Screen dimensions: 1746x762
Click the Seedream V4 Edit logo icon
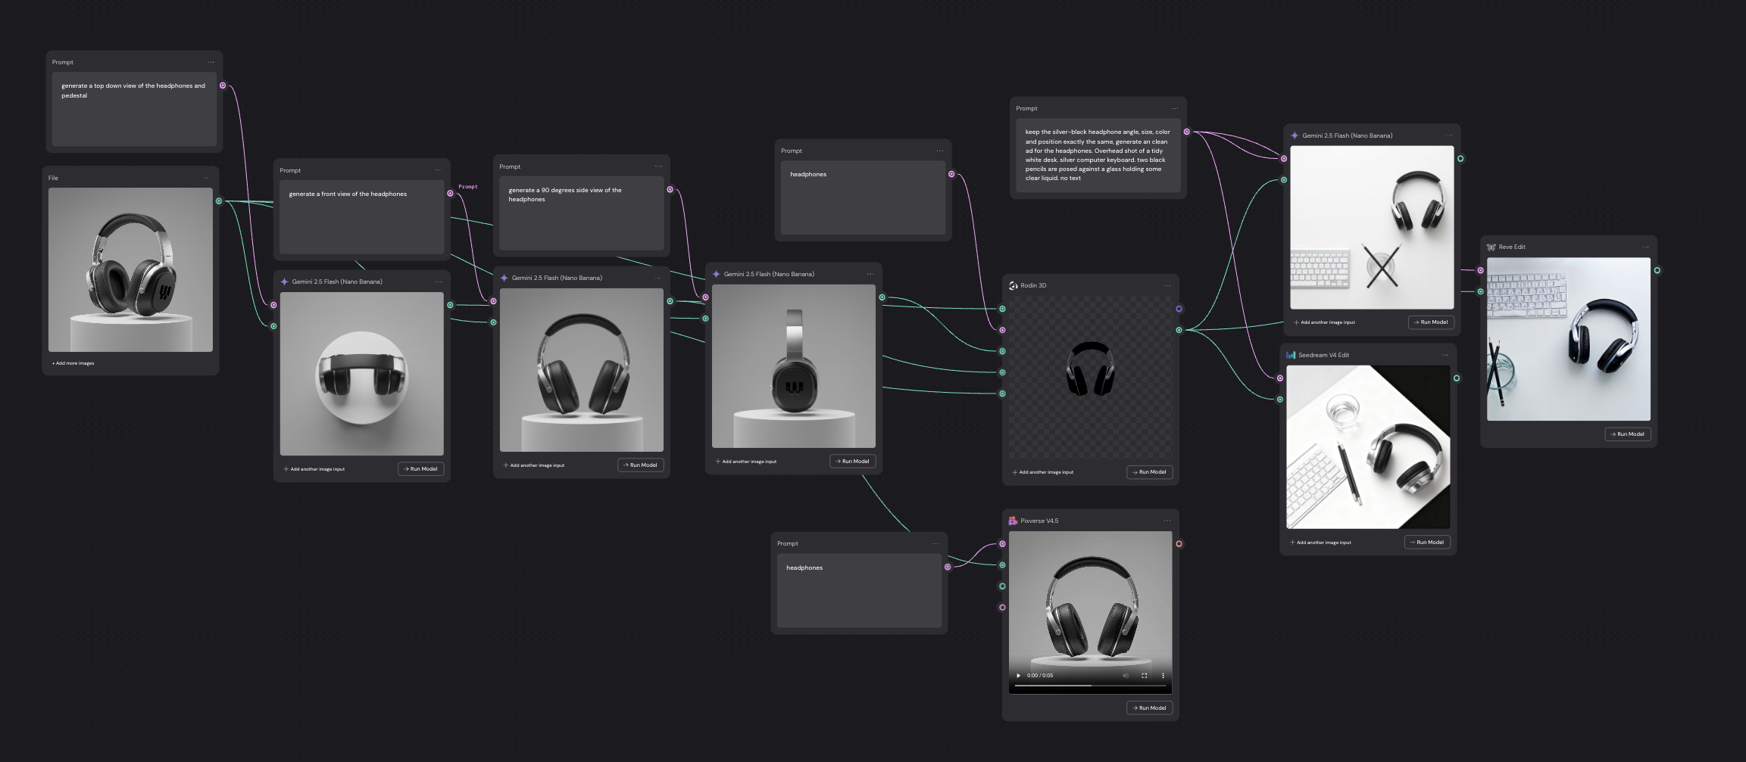tap(1291, 355)
